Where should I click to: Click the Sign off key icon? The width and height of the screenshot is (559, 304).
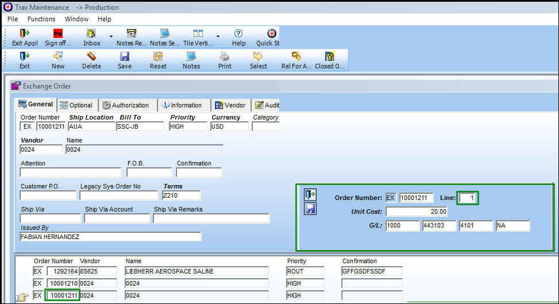[58, 33]
